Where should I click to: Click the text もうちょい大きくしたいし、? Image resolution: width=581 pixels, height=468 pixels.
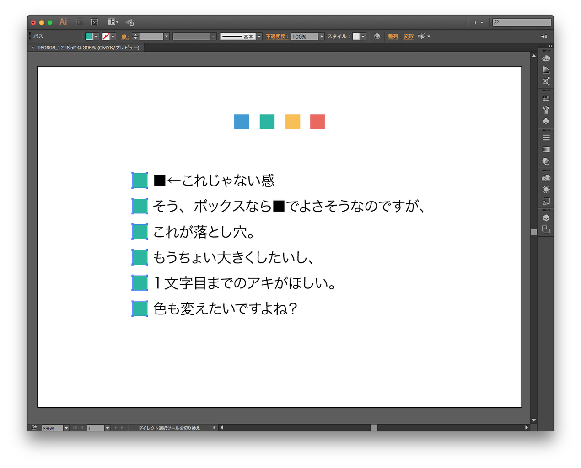(x=233, y=257)
